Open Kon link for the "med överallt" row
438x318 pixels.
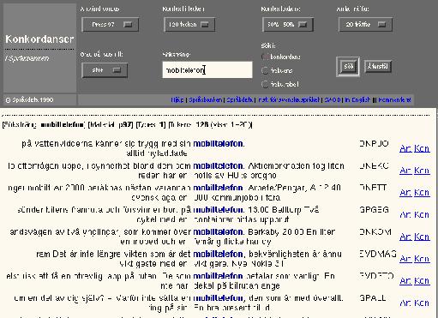(422, 303)
